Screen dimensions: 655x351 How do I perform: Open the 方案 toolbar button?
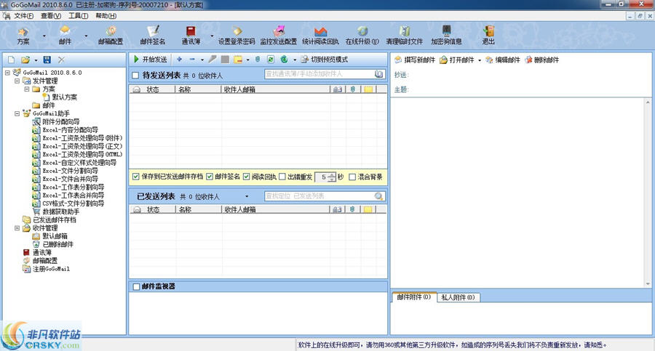click(x=23, y=36)
